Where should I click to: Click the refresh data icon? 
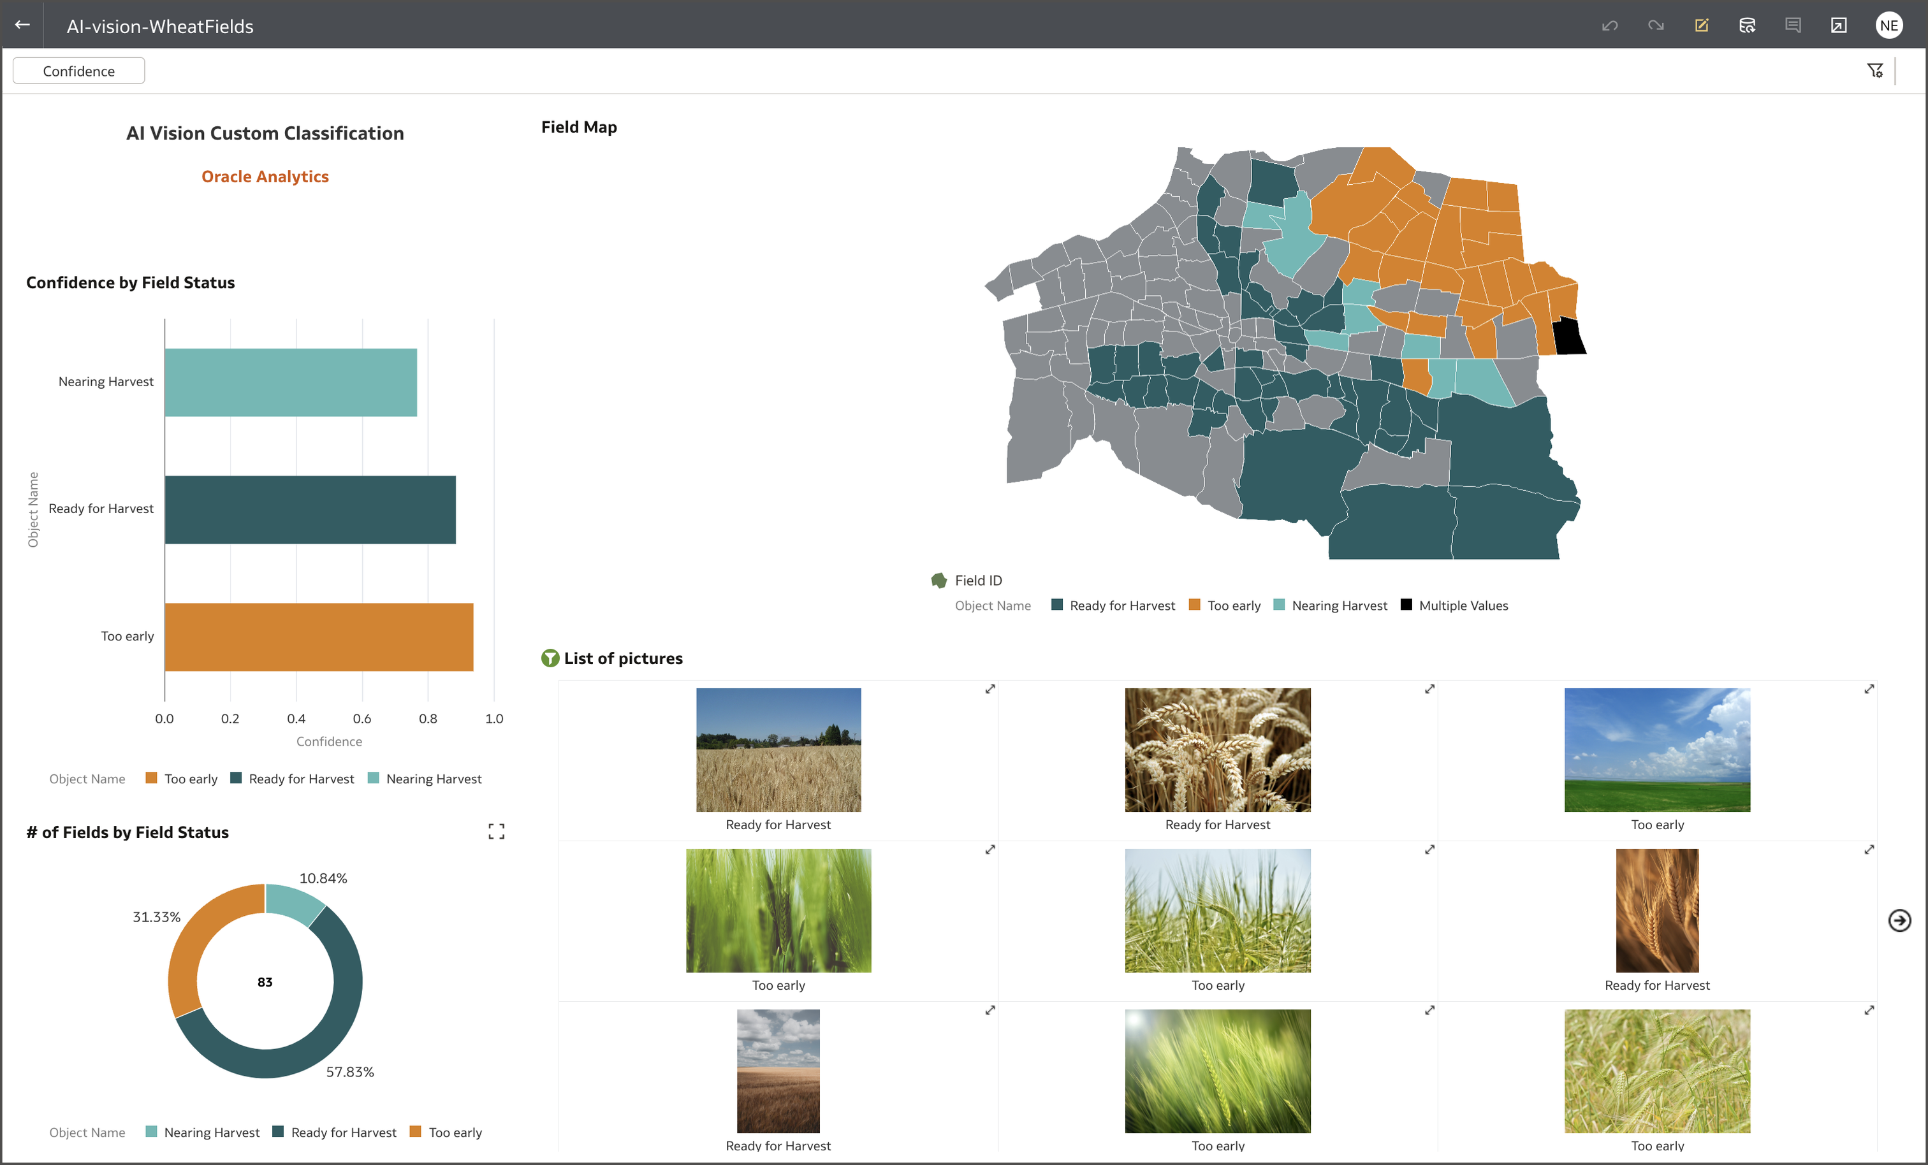coord(1746,26)
